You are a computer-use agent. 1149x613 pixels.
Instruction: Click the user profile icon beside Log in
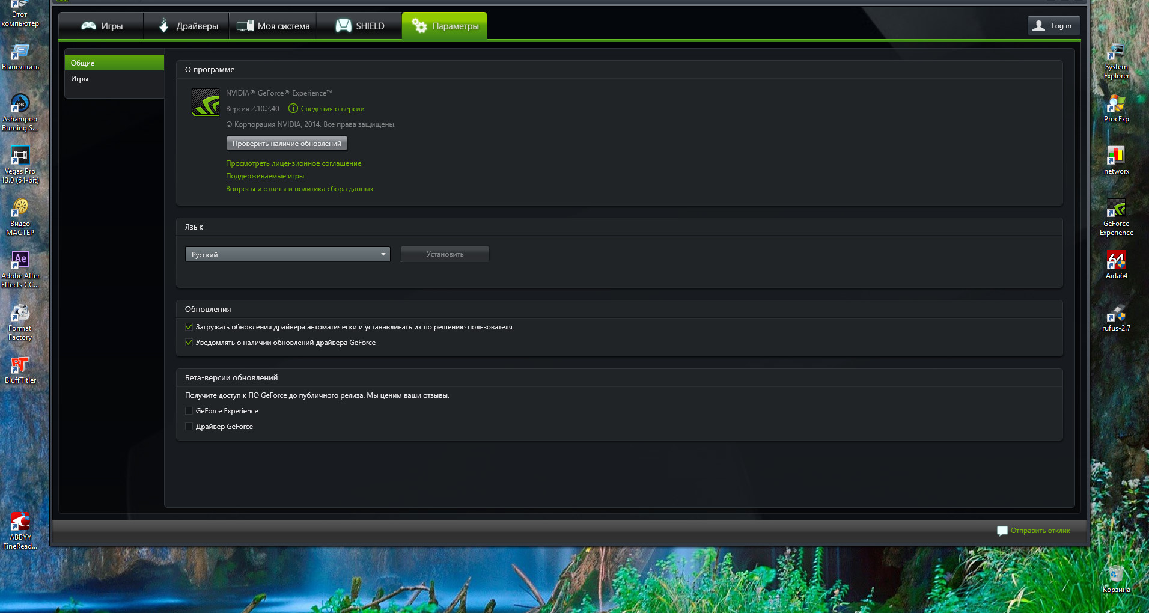pyautogui.click(x=1038, y=26)
